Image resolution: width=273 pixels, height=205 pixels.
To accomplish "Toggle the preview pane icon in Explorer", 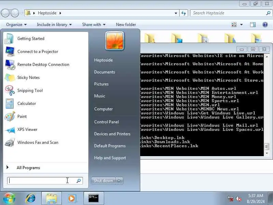I will coord(253,25).
